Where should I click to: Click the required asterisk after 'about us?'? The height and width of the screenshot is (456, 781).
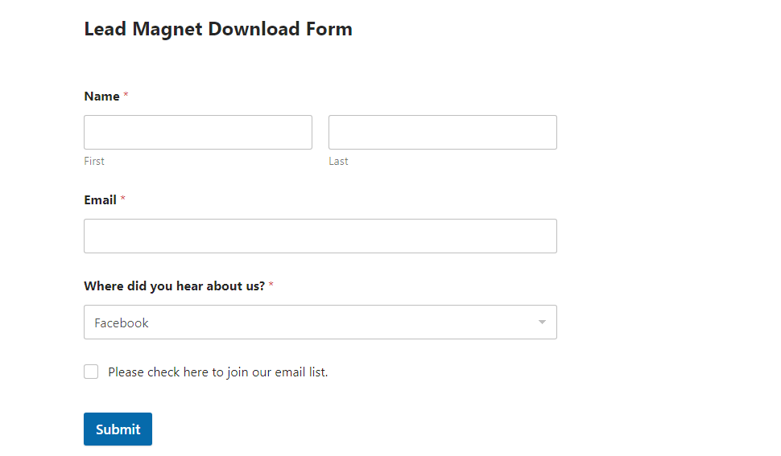pos(271,286)
